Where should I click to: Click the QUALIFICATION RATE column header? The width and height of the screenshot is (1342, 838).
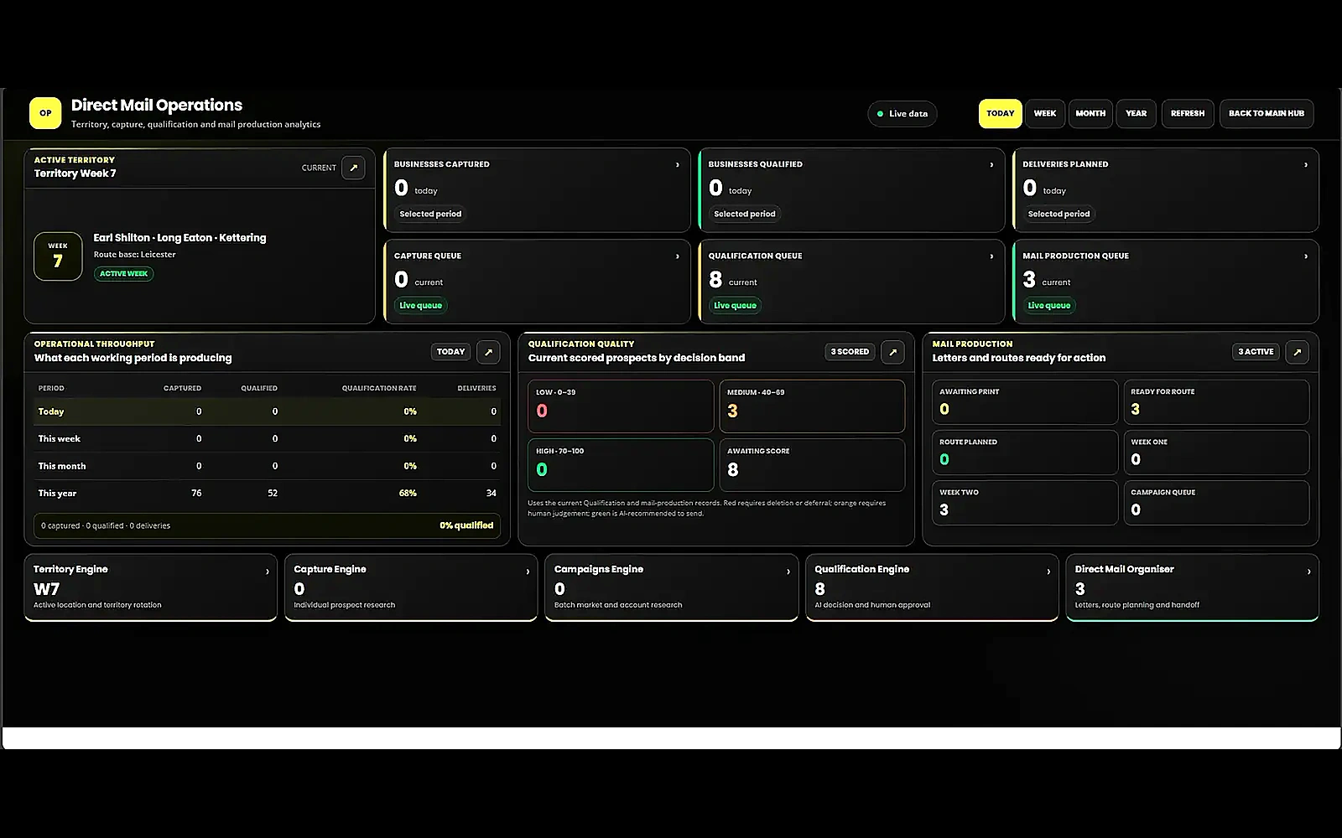pyautogui.click(x=379, y=388)
